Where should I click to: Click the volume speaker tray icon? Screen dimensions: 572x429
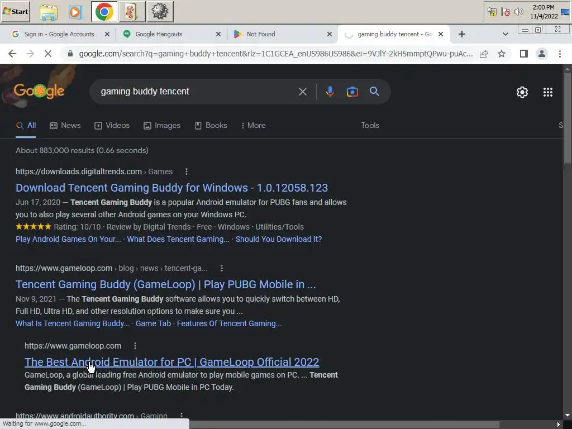pos(518,12)
